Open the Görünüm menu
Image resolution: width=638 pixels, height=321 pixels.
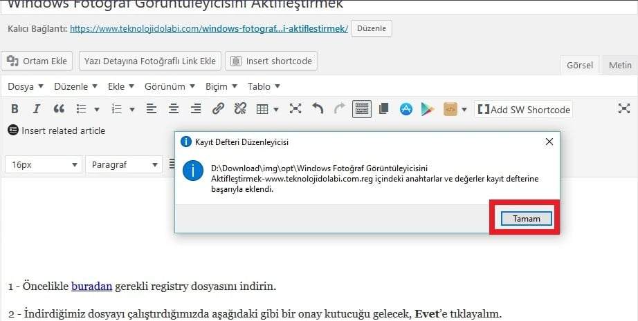coord(170,86)
